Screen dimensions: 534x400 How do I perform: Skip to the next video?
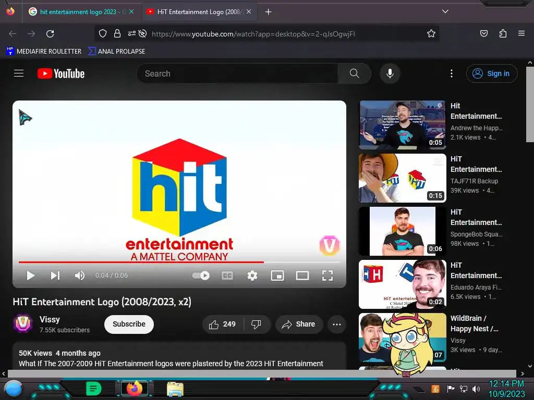(55, 276)
